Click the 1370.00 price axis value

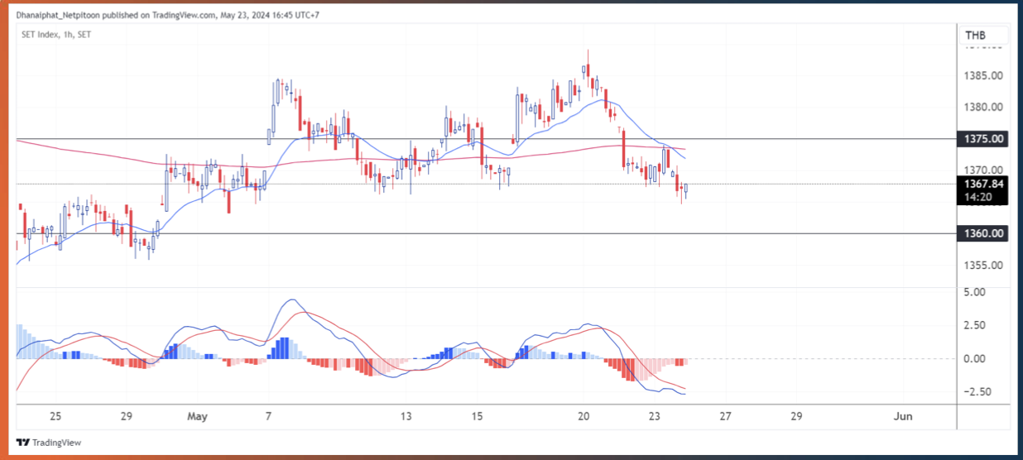pyautogui.click(x=985, y=170)
